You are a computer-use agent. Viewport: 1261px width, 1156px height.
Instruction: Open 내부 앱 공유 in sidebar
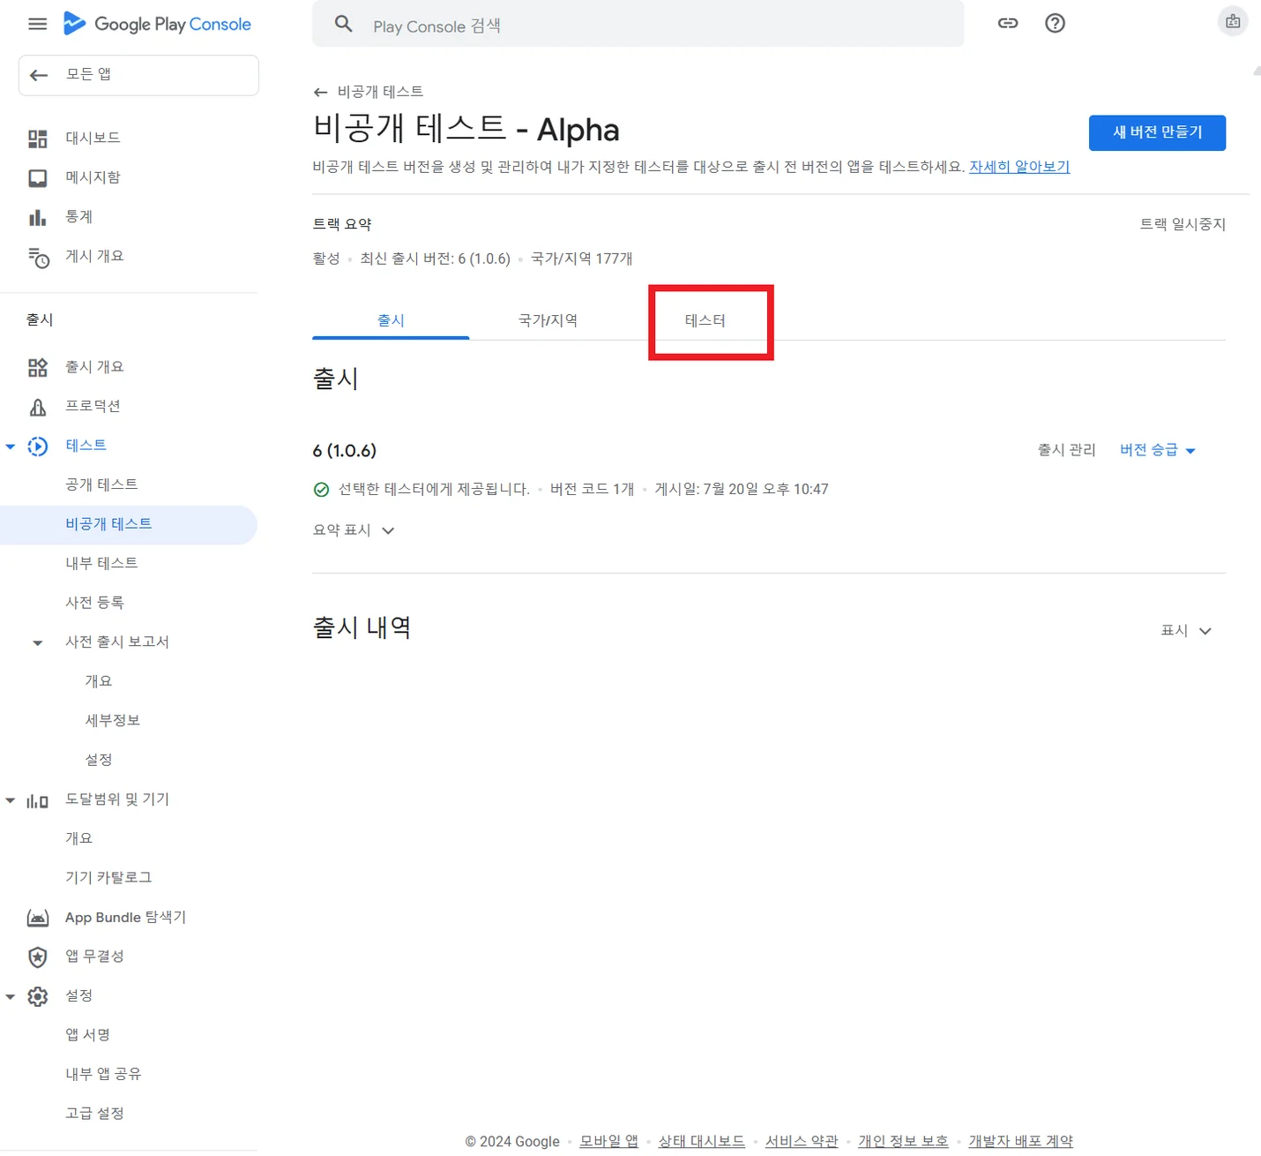point(103,1075)
